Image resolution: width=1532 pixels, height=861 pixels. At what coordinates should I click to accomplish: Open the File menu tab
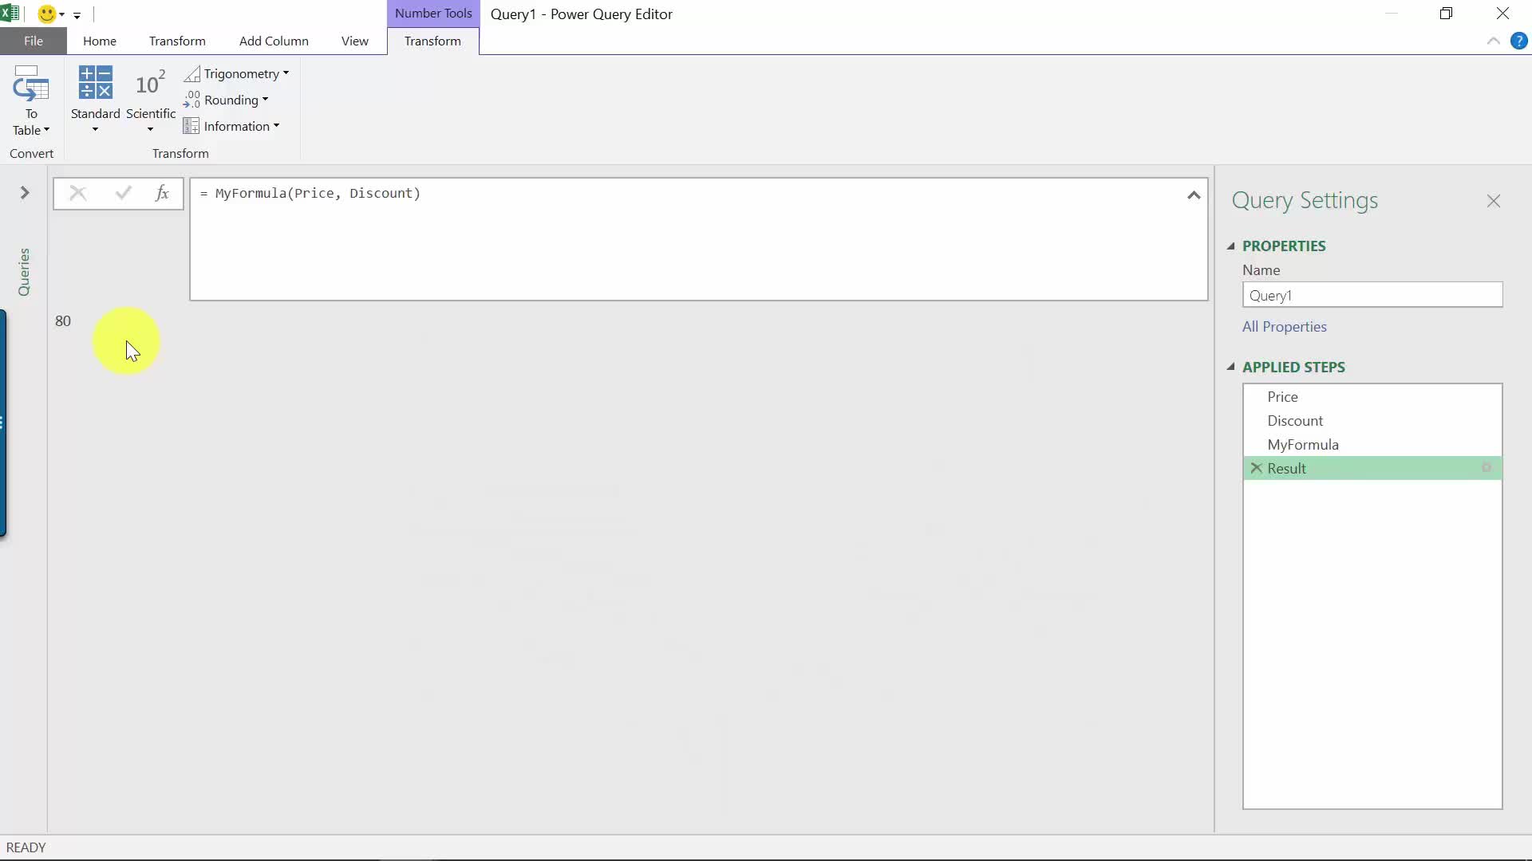[x=34, y=41]
